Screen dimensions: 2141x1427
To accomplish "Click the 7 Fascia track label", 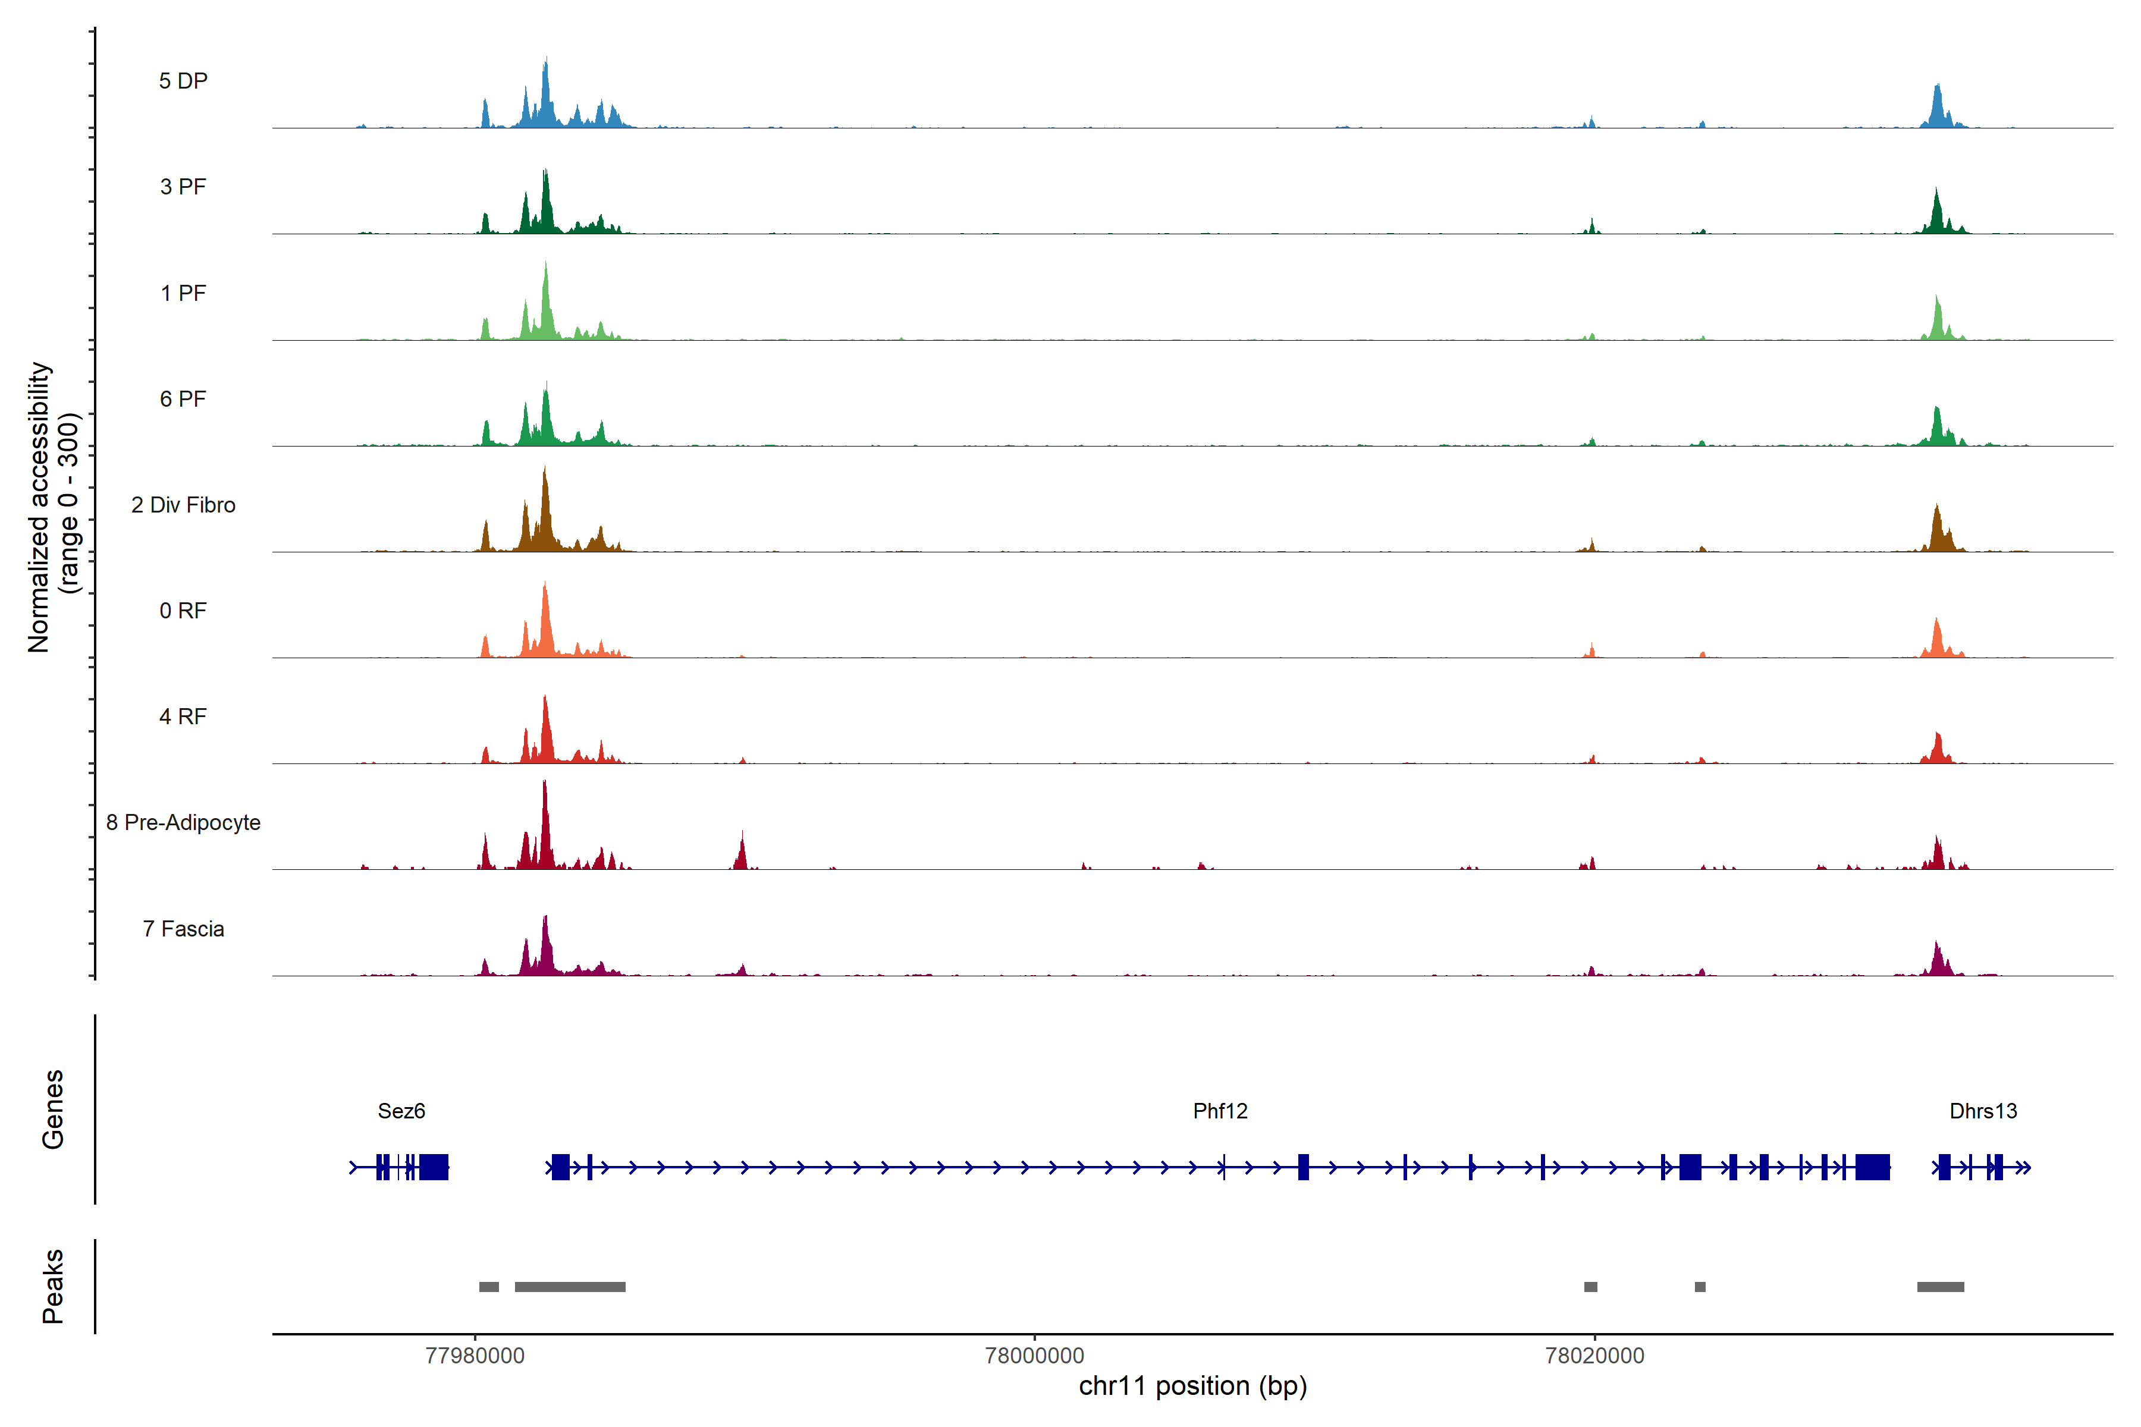I will point(183,928).
